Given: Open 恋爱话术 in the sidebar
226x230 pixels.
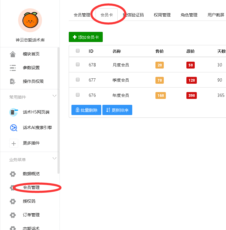Looking at the screenshot, I should click(x=31, y=228).
